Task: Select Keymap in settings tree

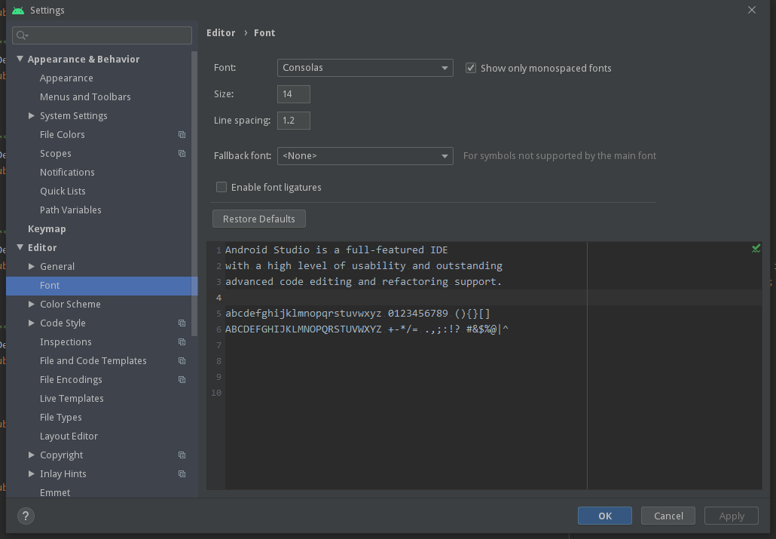Action: (x=47, y=229)
